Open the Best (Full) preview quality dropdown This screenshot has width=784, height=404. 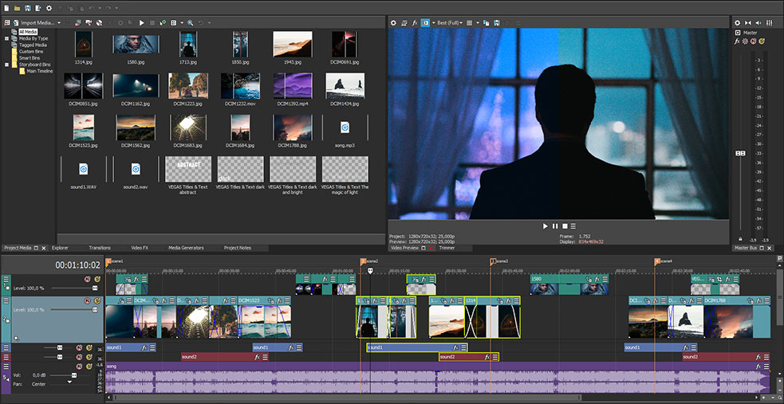pos(450,23)
